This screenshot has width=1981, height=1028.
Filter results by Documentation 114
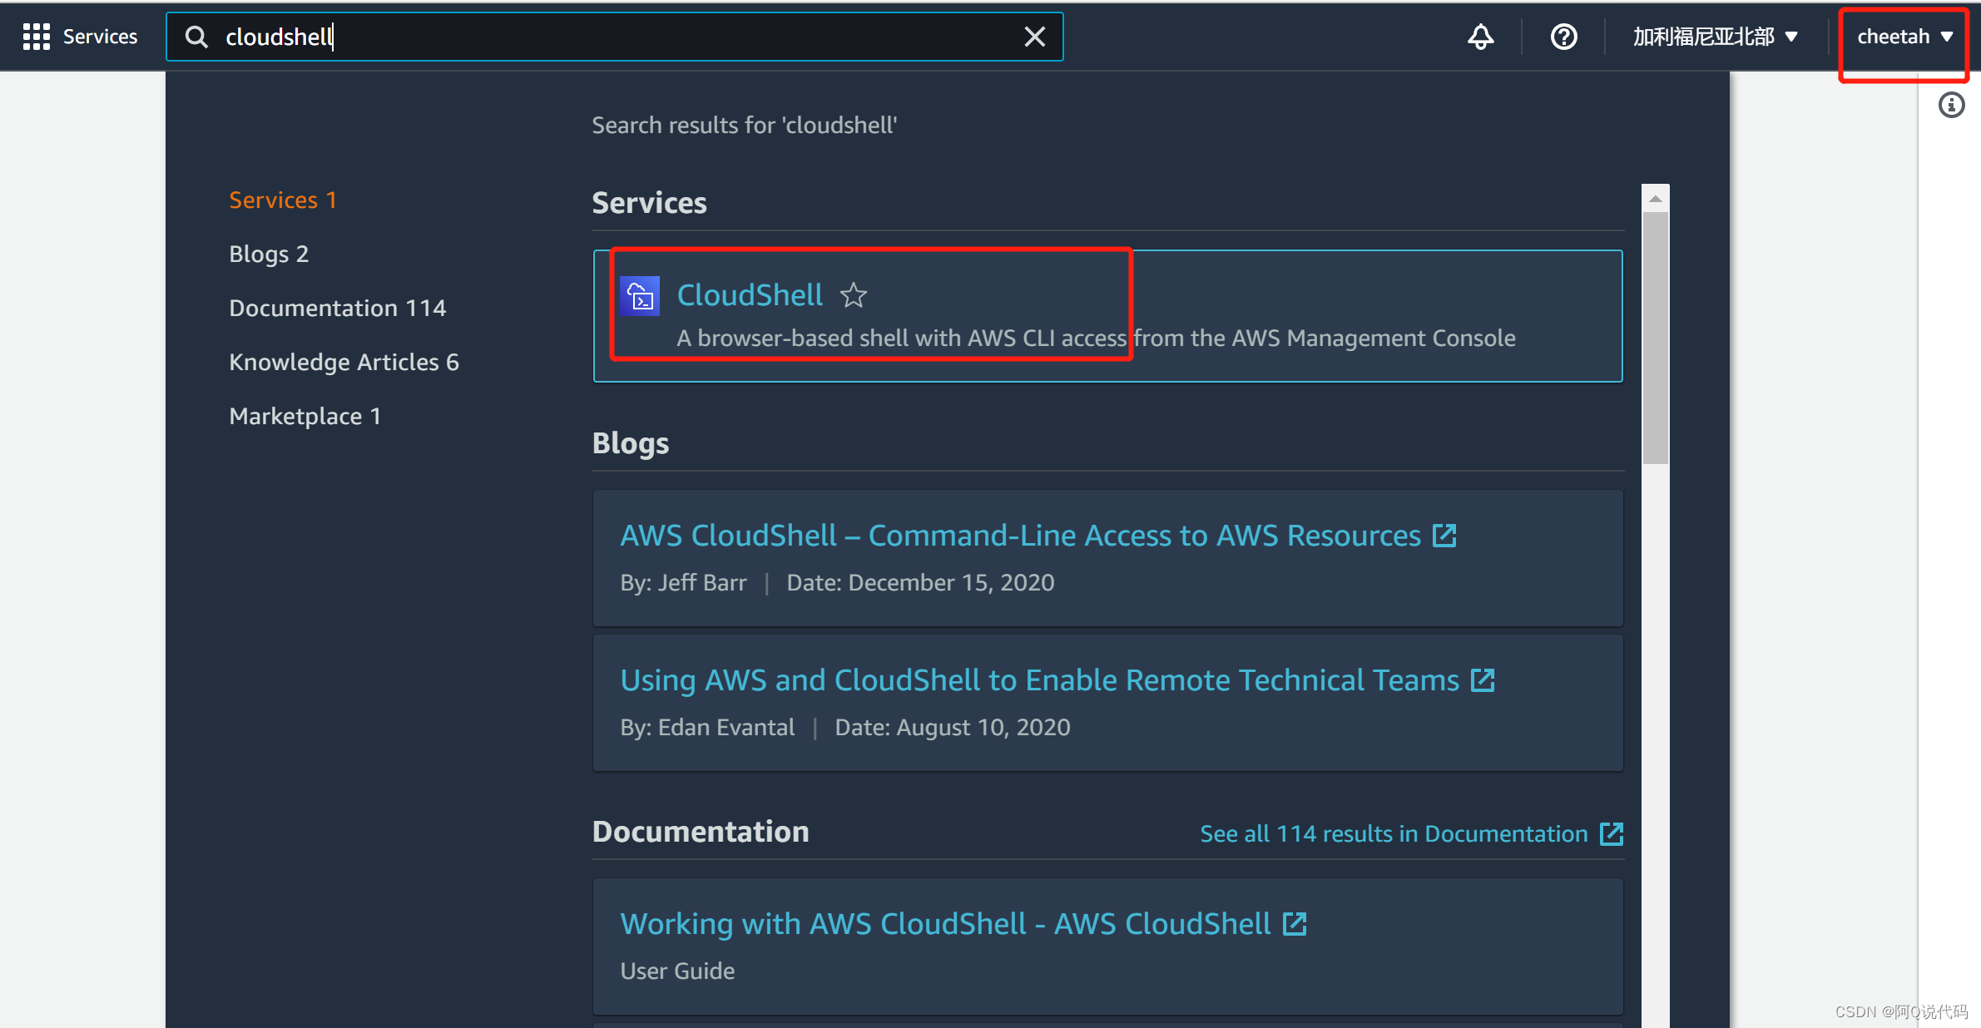click(x=337, y=308)
